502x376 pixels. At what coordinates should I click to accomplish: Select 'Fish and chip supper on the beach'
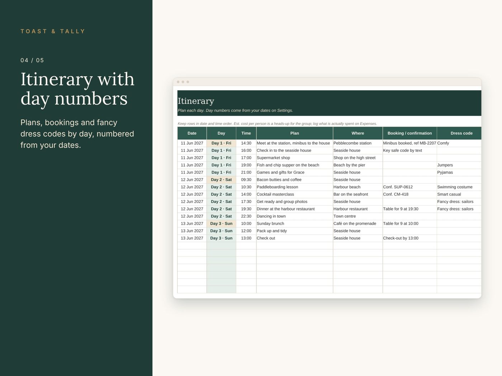coord(295,165)
